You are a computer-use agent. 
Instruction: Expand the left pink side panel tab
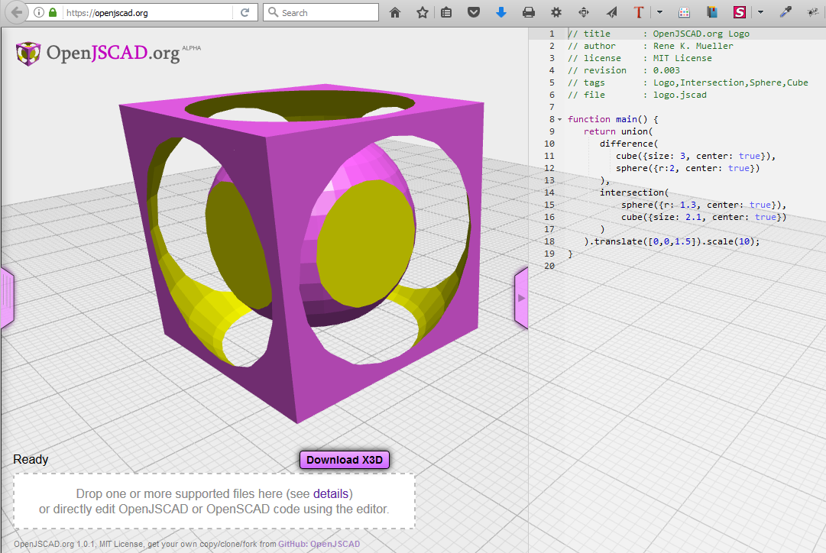[x=6, y=297]
